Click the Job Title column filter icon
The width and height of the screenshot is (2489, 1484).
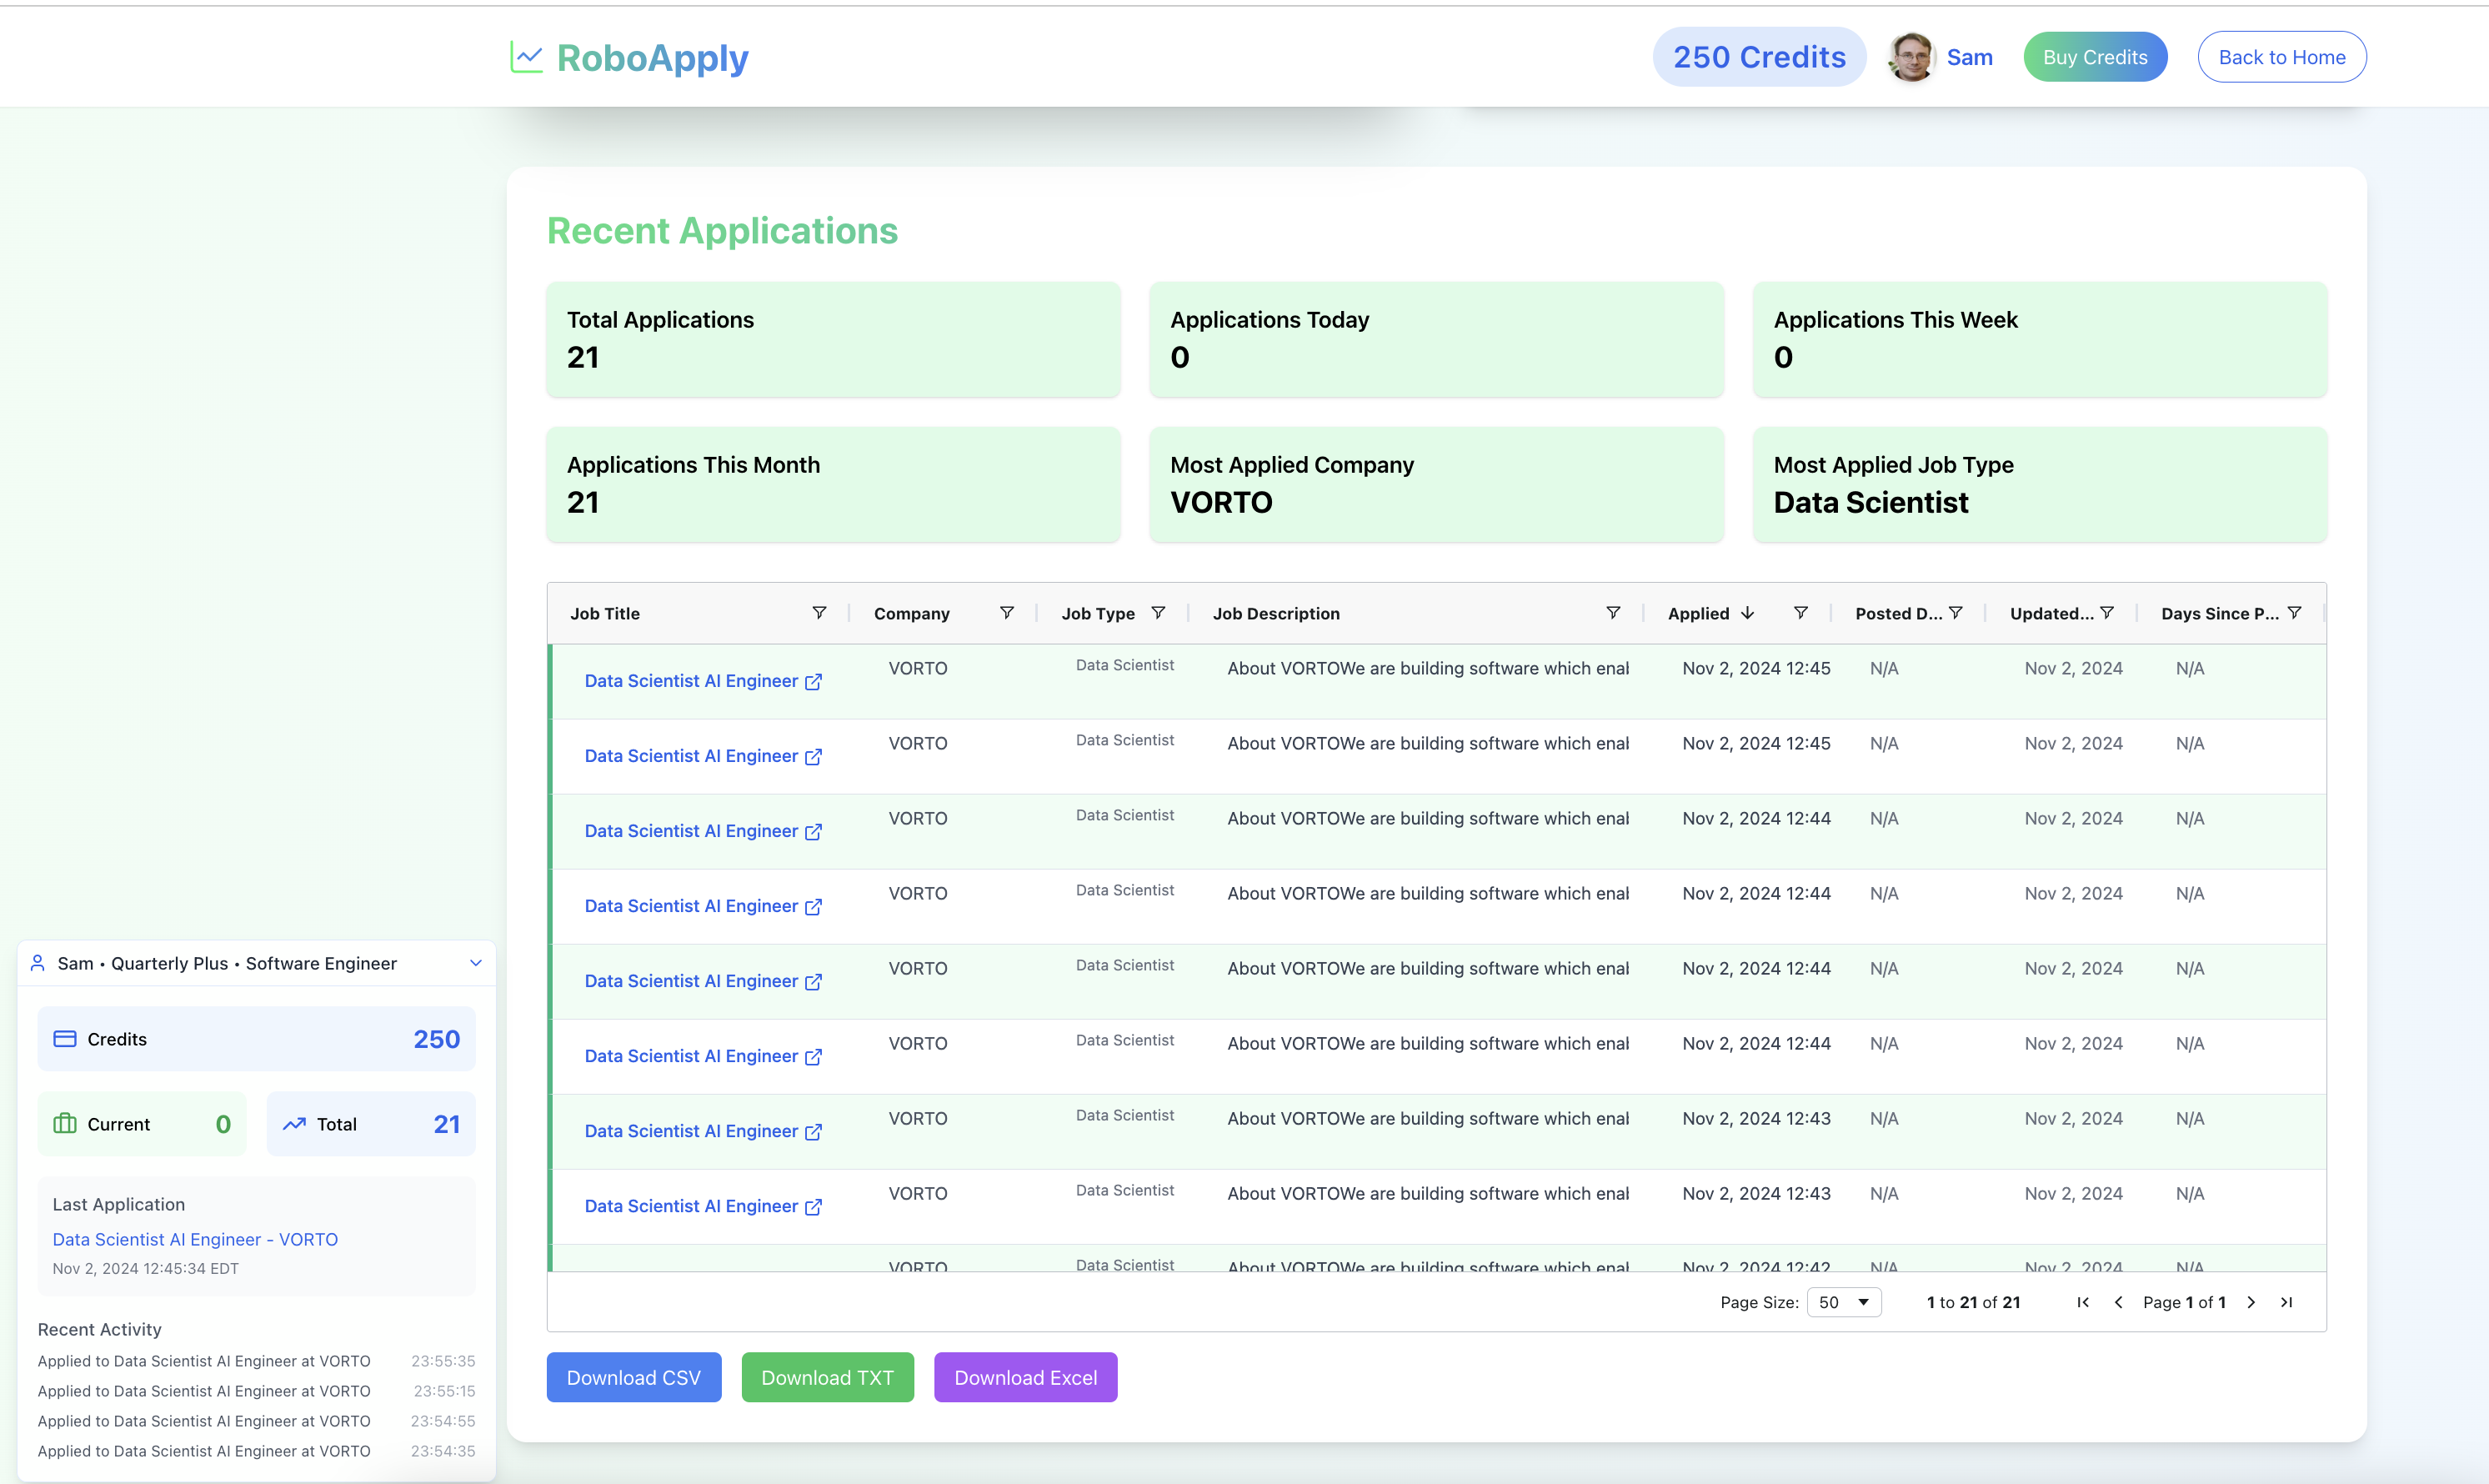(819, 613)
